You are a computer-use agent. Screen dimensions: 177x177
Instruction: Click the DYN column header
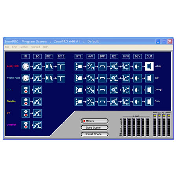[x=126, y=57]
